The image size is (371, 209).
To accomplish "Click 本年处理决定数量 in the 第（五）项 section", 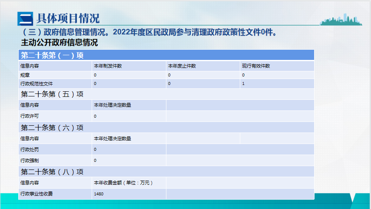I will click(x=112, y=105).
